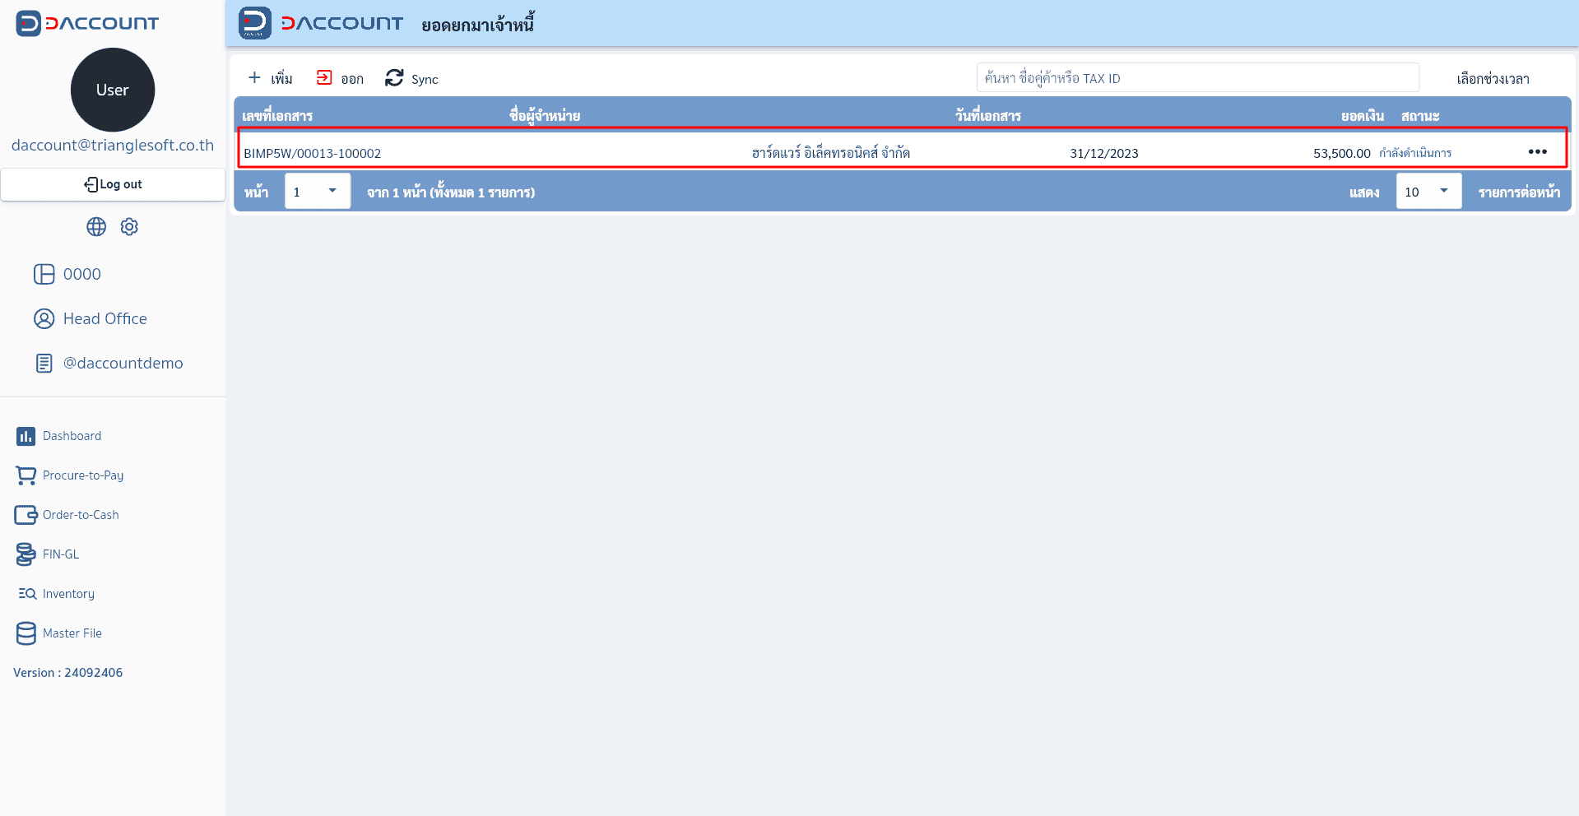Image resolution: width=1579 pixels, height=816 pixels.
Task: Open settings gear icon
Action: click(129, 227)
